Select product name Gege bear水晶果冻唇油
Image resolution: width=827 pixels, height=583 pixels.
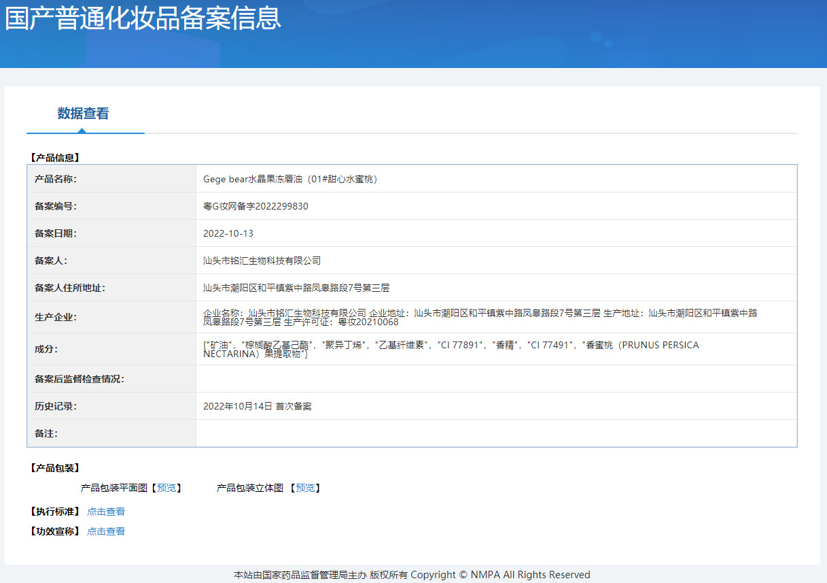click(x=290, y=179)
